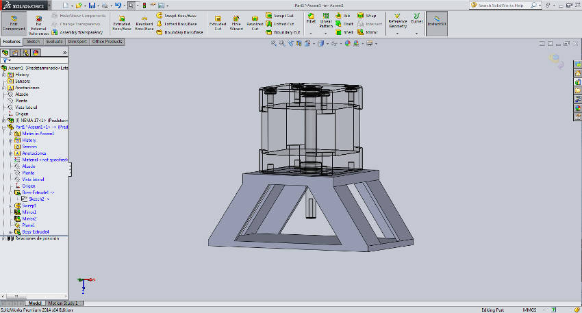
Task: Open Assembly Transparency options
Action: pos(77,32)
